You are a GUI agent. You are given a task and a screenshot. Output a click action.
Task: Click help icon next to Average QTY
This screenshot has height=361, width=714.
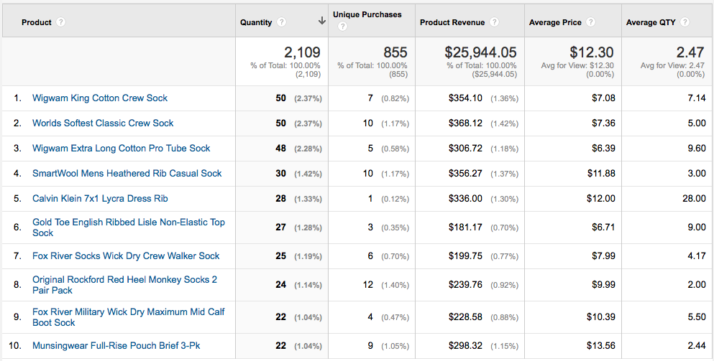tap(685, 22)
